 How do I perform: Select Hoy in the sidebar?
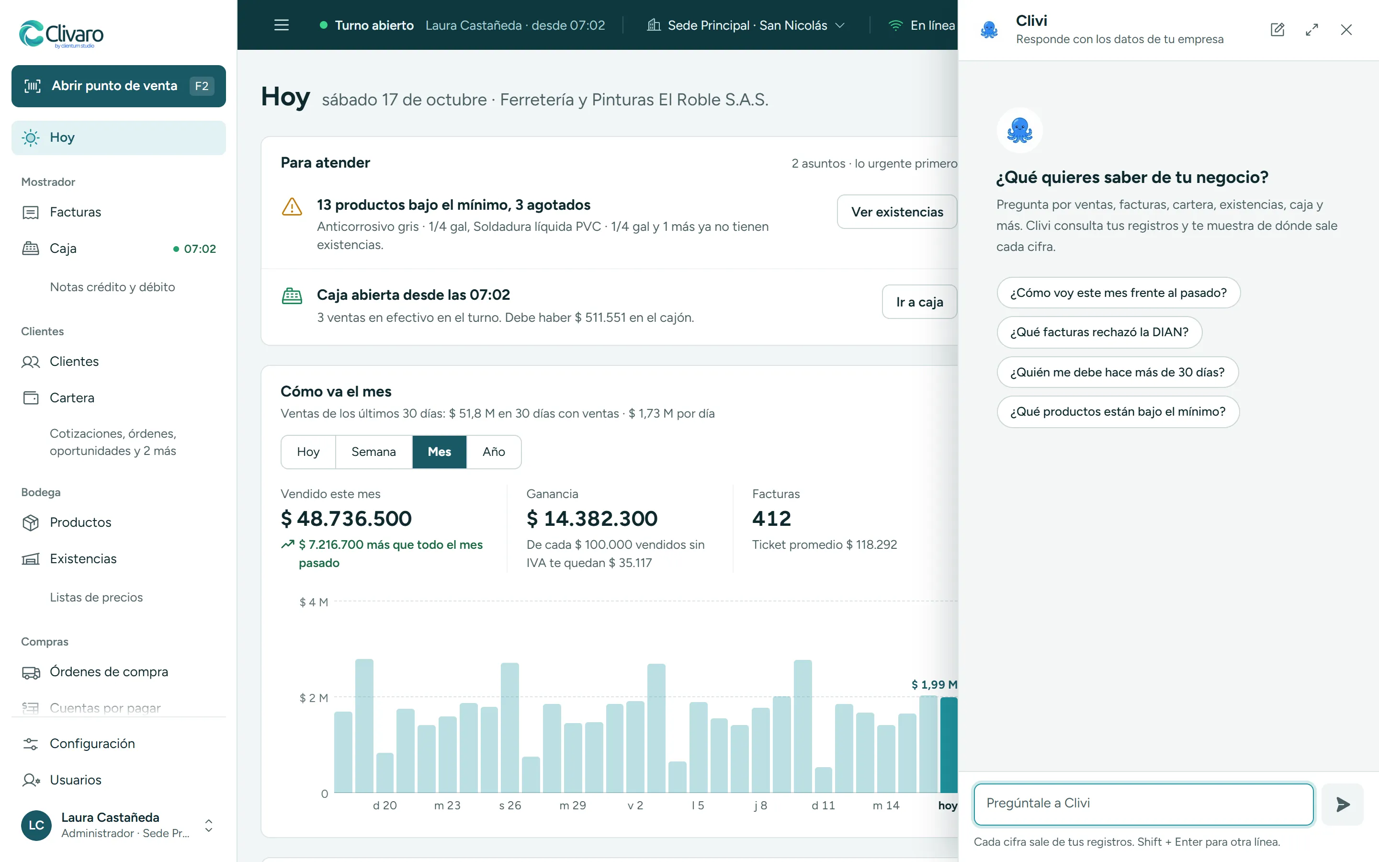click(x=119, y=137)
